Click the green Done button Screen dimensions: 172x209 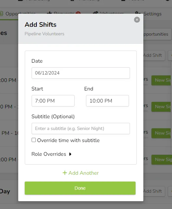click(80, 188)
